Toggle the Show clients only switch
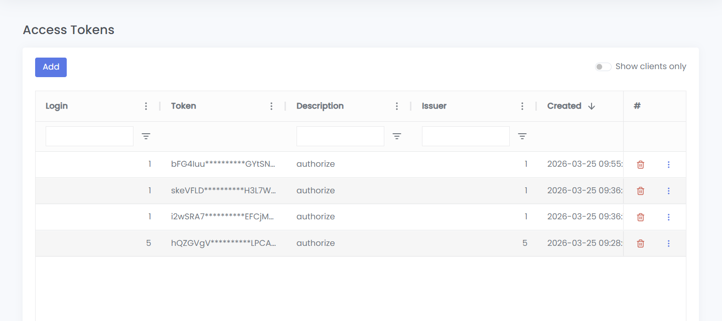The image size is (722, 321). tap(603, 67)
